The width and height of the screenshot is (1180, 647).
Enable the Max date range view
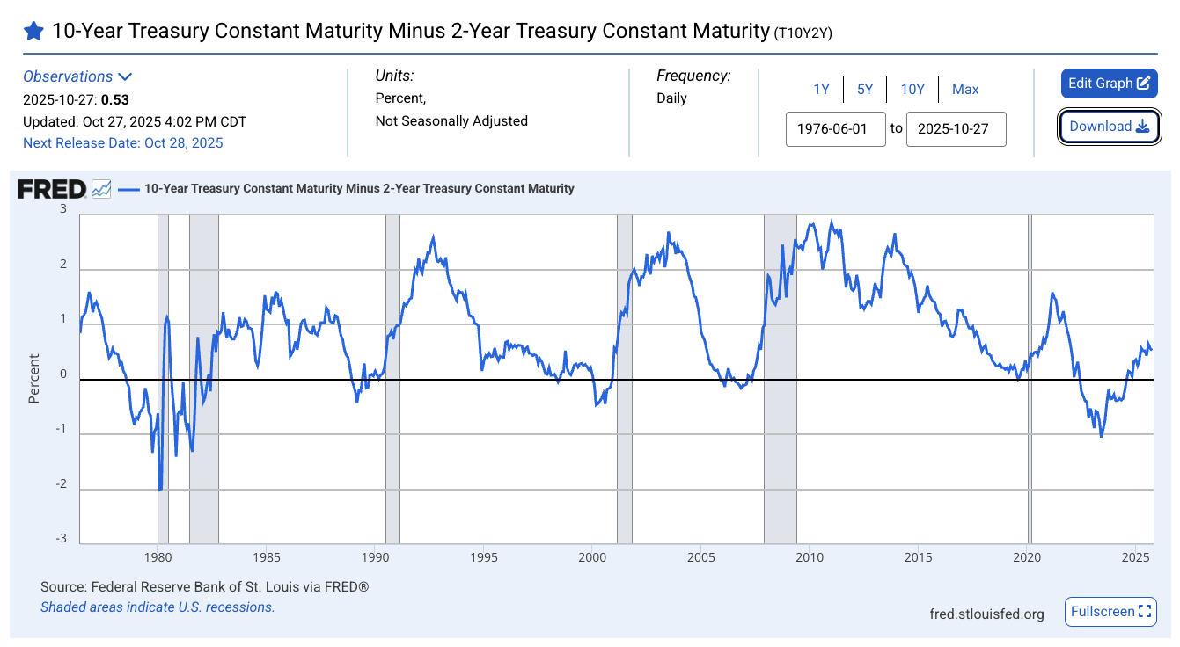click(965, 89)
